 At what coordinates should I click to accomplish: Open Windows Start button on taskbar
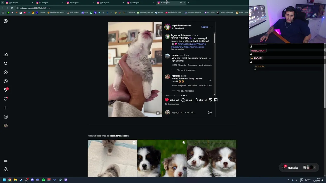tap(4, 180)
